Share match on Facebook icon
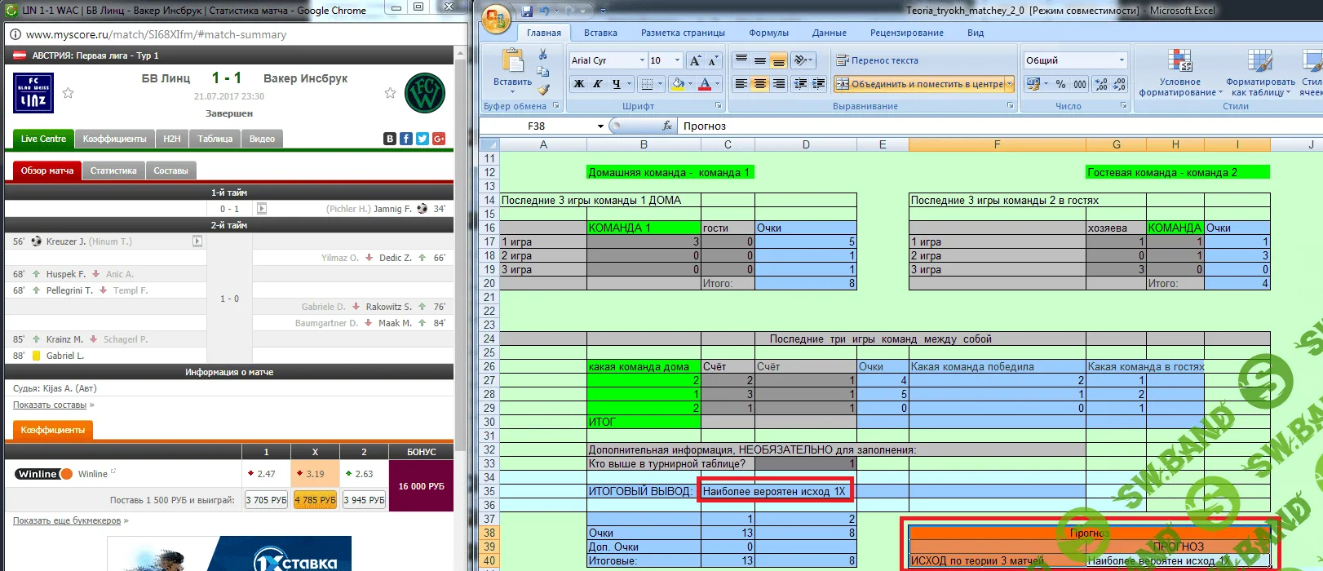This screenshot has width=1323, height=571. tap(406, 139)
